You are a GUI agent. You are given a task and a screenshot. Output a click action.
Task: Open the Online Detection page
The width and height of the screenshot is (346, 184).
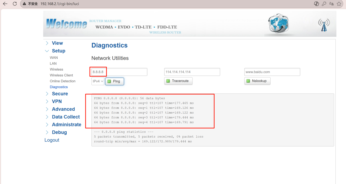coord(63,81)
